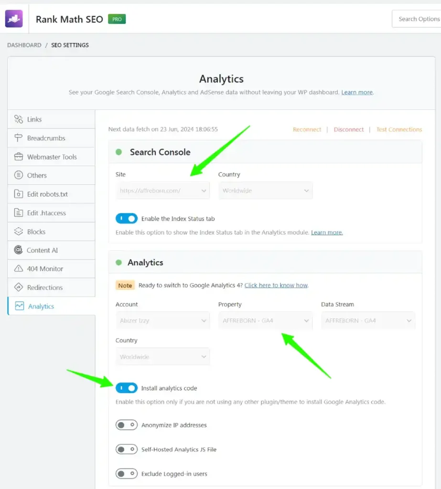Open the Redirections tab
441x489 pixels.
[x=51, y=287]
